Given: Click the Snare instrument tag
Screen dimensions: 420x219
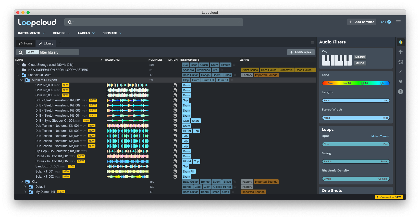Looking at the screenshot, I should (x=196, y=121).
